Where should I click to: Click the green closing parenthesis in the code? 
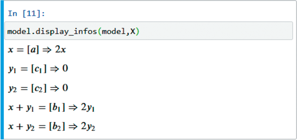(x=137, y=32)
